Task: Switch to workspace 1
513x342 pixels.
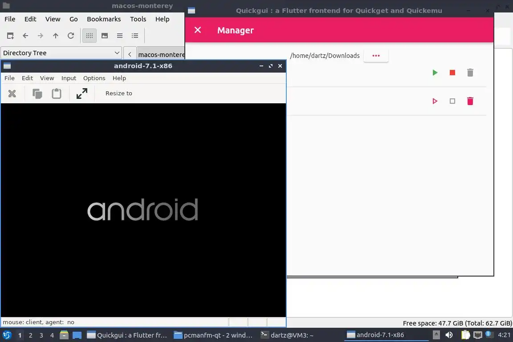Action: (20, 335)
